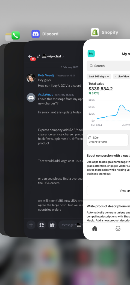Image resolution: width=130 pixels, height=285 pixels.
Task: Expand the vip-chat channel chevron
Action: click(63, 57)
